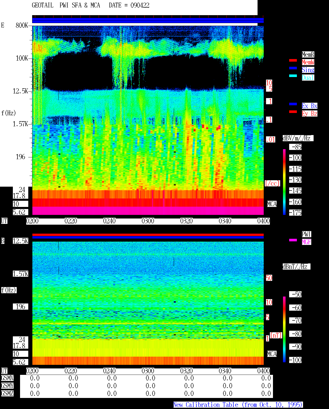Select the PWI legend label
Viewport: 329px width, 409px height.
point(306,234)
